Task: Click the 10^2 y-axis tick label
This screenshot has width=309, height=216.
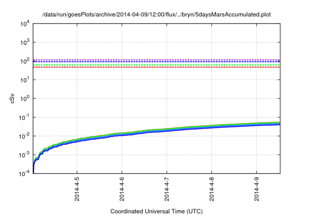Action: [x=25, y=61]
